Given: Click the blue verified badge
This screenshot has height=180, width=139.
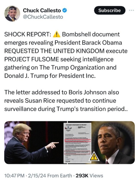Looking at the screenshot, I should coord(65,10).
